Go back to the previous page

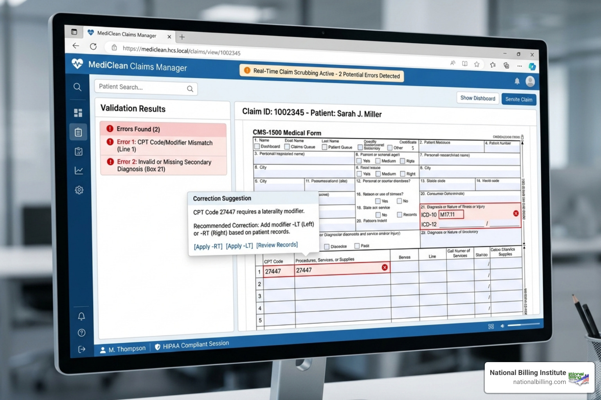point(76,46)
